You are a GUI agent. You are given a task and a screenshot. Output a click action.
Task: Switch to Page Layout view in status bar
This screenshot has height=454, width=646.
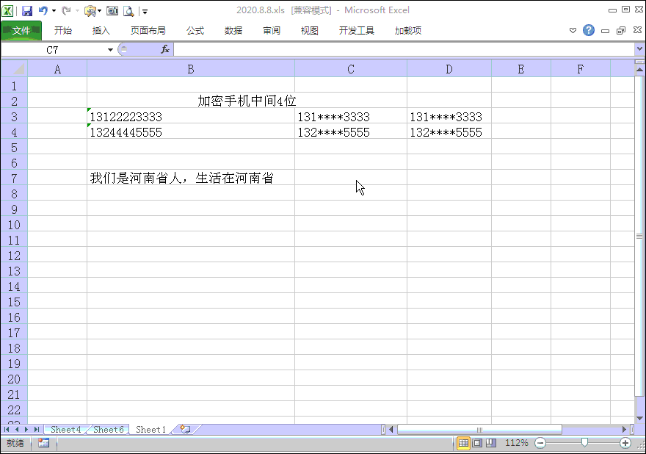coord(478,443)
